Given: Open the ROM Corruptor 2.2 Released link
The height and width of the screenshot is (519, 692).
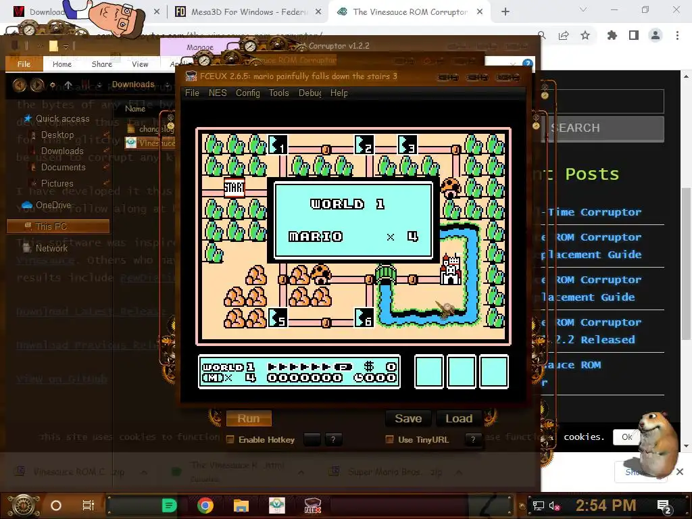Looking at the screenshot, I should pyautogui.click(x=592, y=331).
